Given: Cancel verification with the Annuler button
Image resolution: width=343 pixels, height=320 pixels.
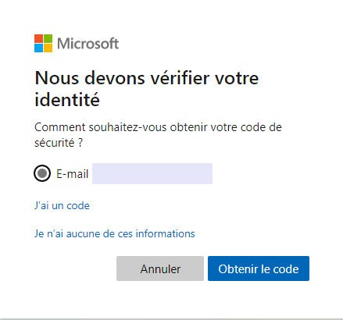Looking at the screenshot, I should (160, 268).
